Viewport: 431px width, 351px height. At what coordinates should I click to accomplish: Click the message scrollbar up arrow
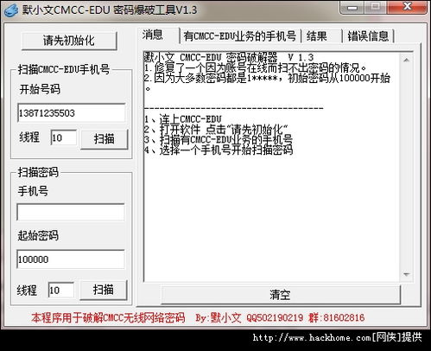coord(406,61)
